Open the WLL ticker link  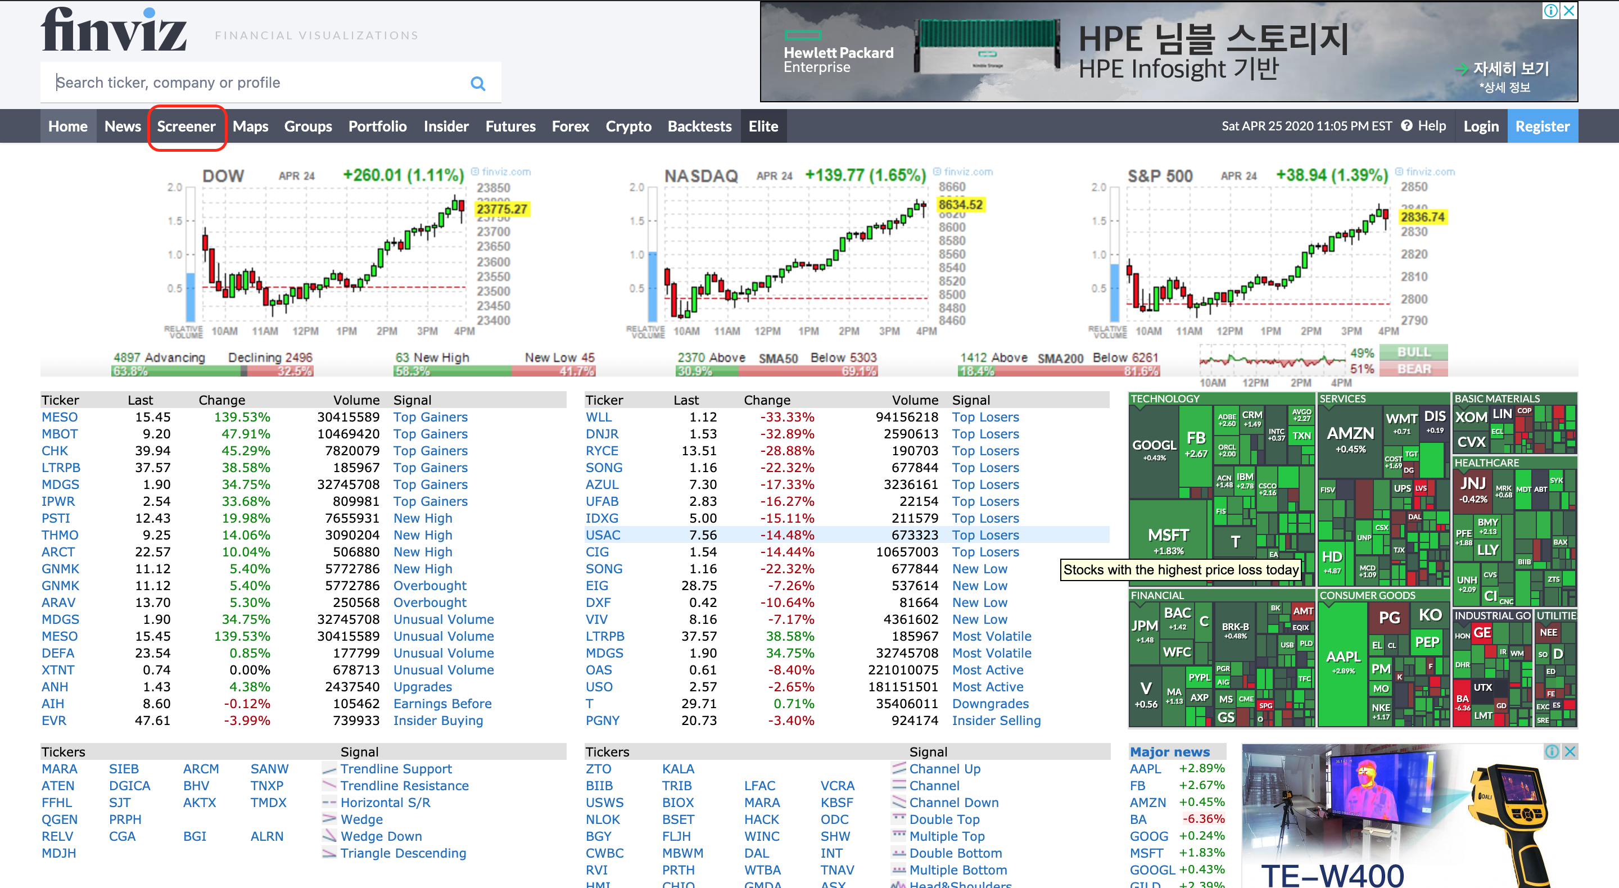pyautogui.click(x=598, y=416)
